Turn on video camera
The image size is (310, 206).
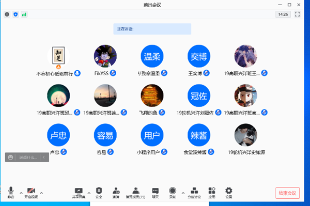tap(31, 193)
